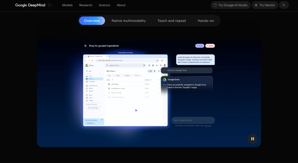The image size is (298, 163).
Task: Pause the demo video playback
Action: point(252,139)
